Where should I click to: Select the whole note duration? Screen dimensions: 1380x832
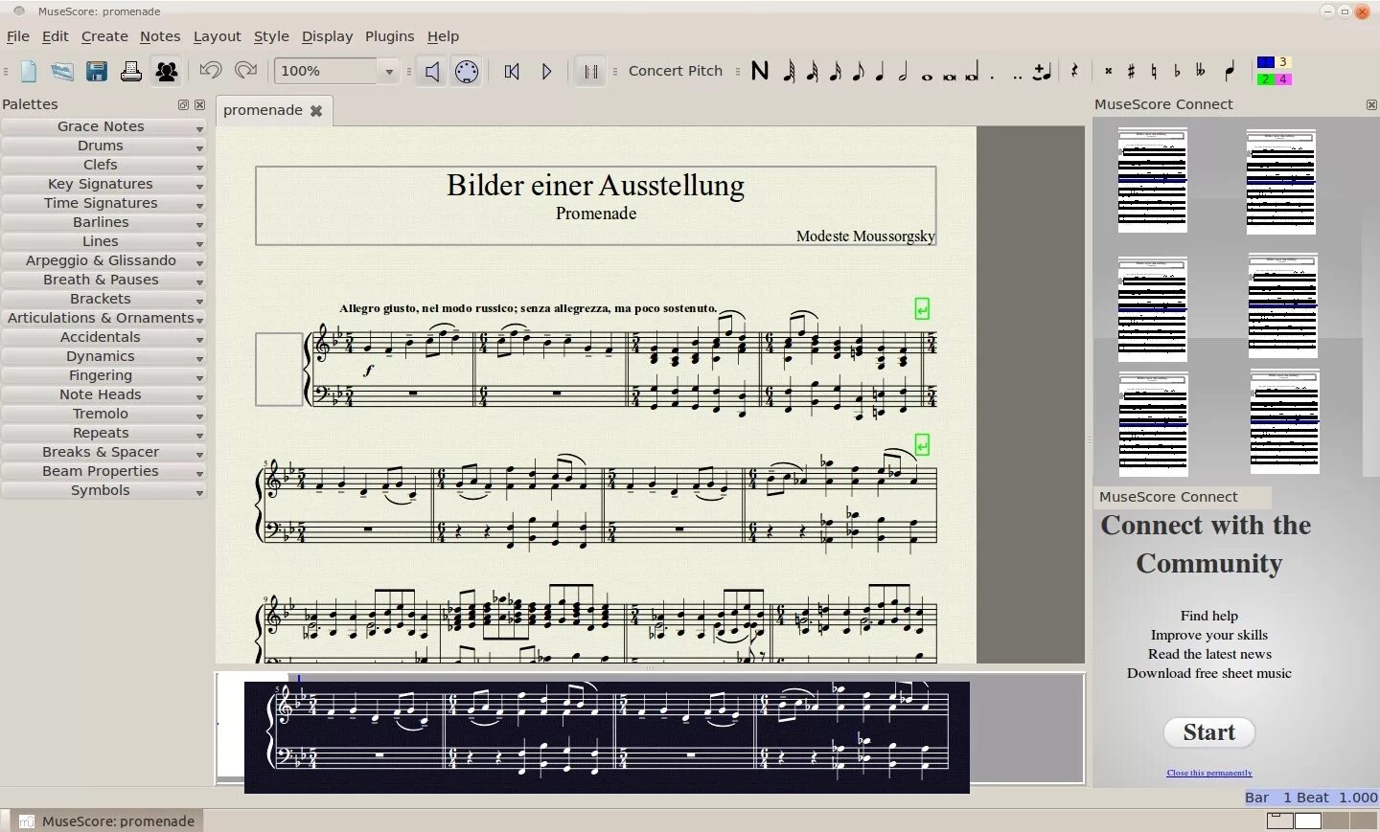click(x=927, y=77)
